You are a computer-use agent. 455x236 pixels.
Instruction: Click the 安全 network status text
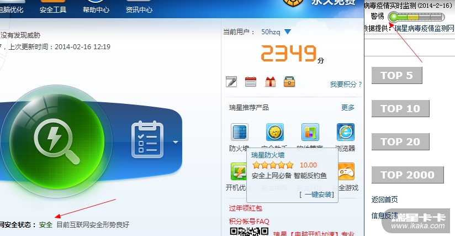point(46,225)
